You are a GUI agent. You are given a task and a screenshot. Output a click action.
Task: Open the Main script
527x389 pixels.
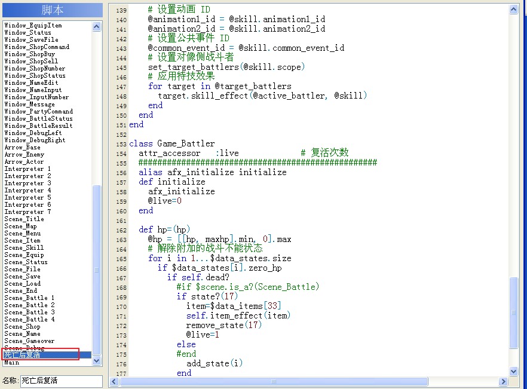pyautogui.click(x=12, y=363)
